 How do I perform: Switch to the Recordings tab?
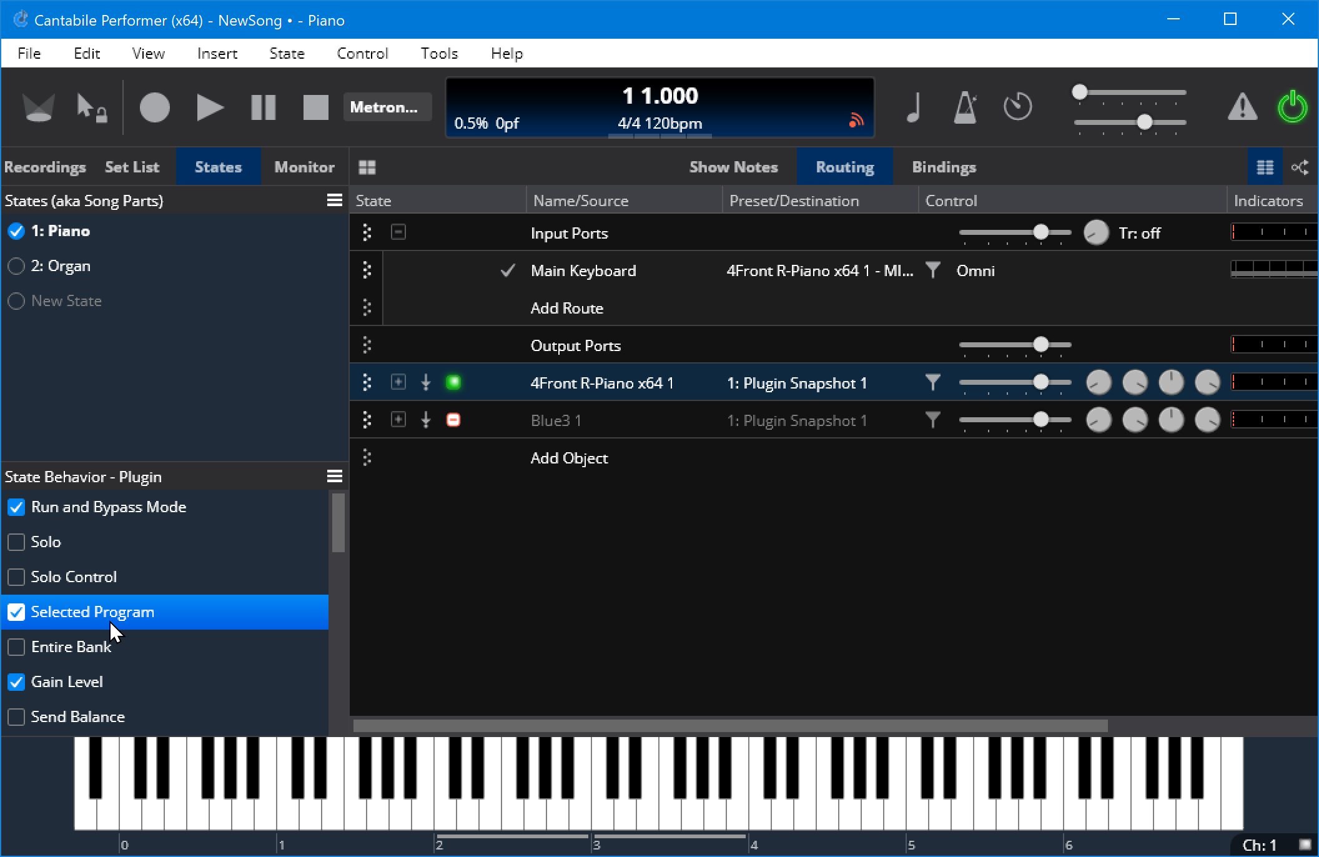pos(45,167)
